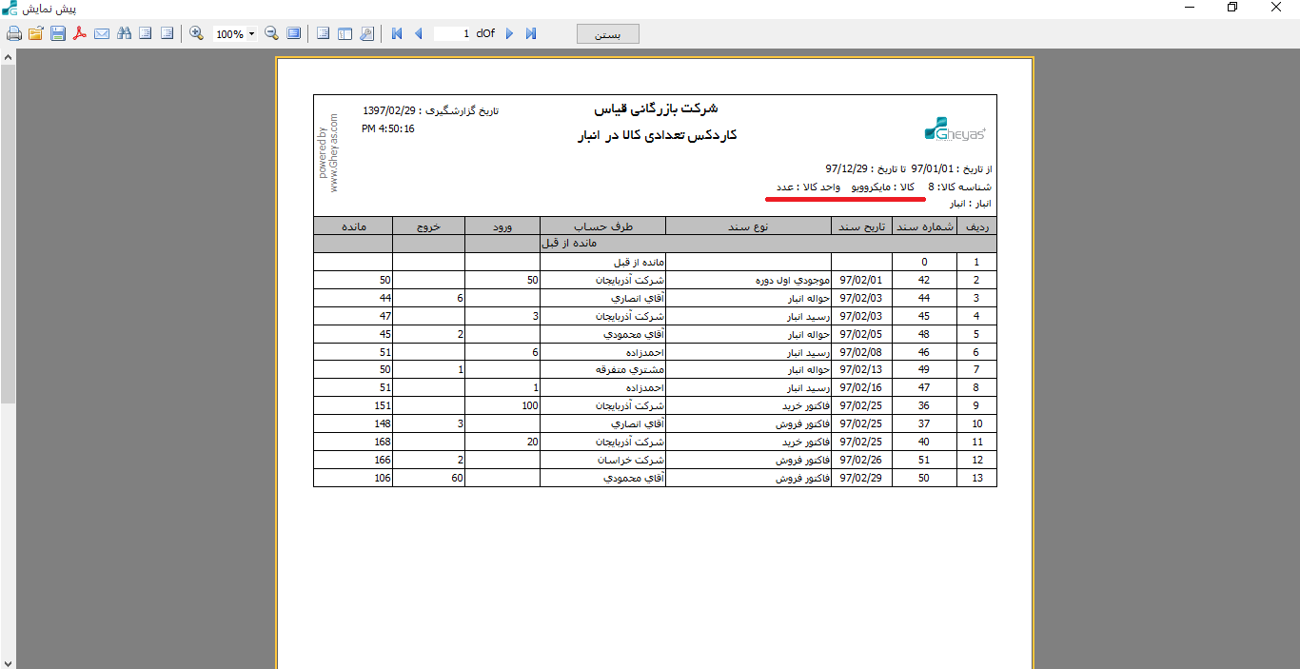Image resolution: width=1300 pixels, height=669 pixels.
Task: Click the تاریخ سند column header
Action: click(861, 226)
